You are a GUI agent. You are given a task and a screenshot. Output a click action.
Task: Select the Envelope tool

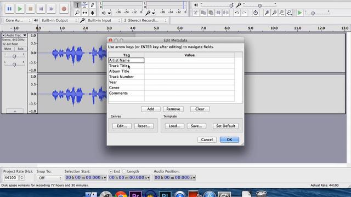pos(84,5)
